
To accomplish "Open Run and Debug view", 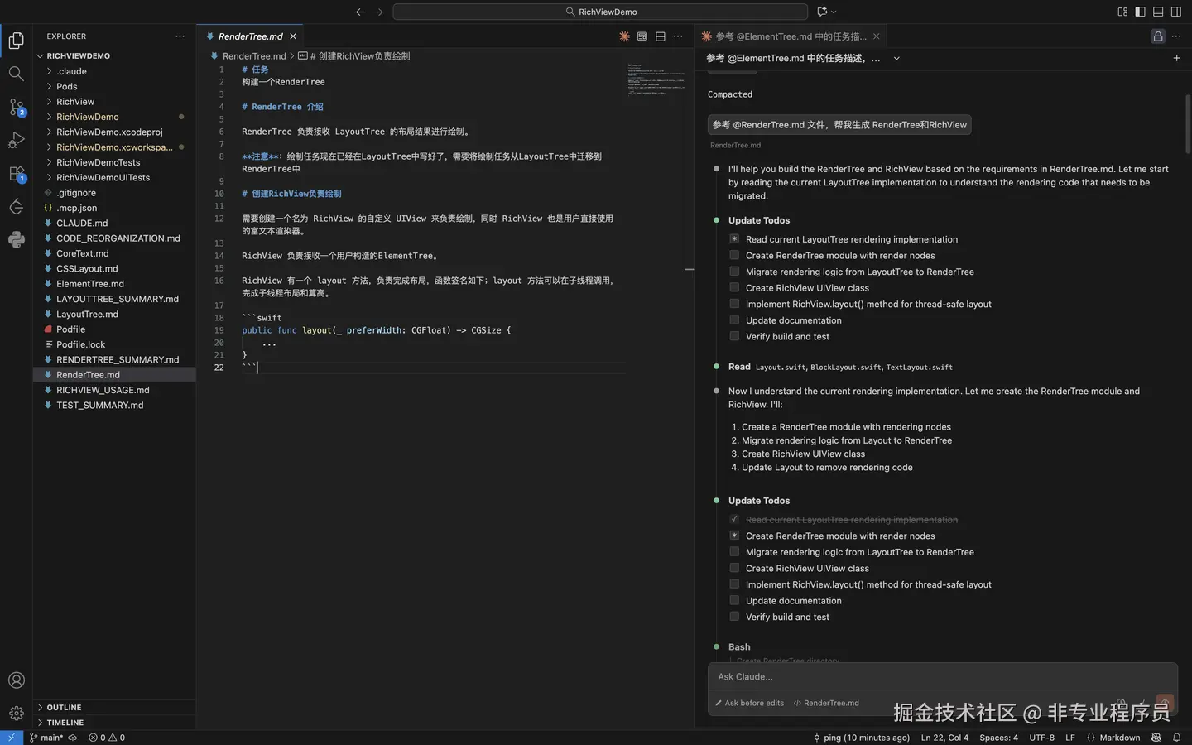I will (x=16, y=140).
